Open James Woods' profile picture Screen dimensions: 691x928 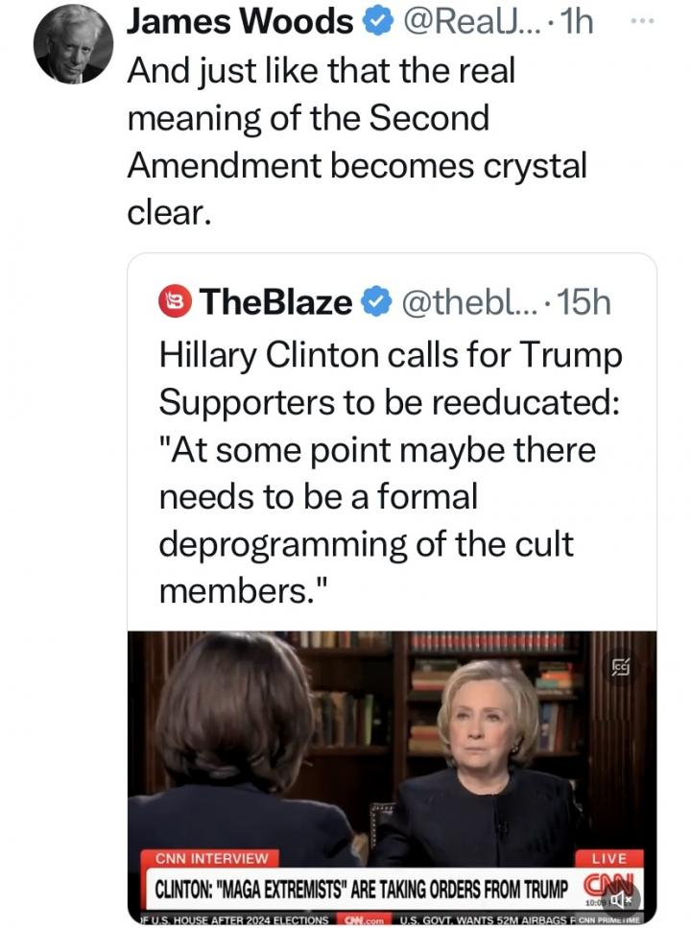coord(72,50)
